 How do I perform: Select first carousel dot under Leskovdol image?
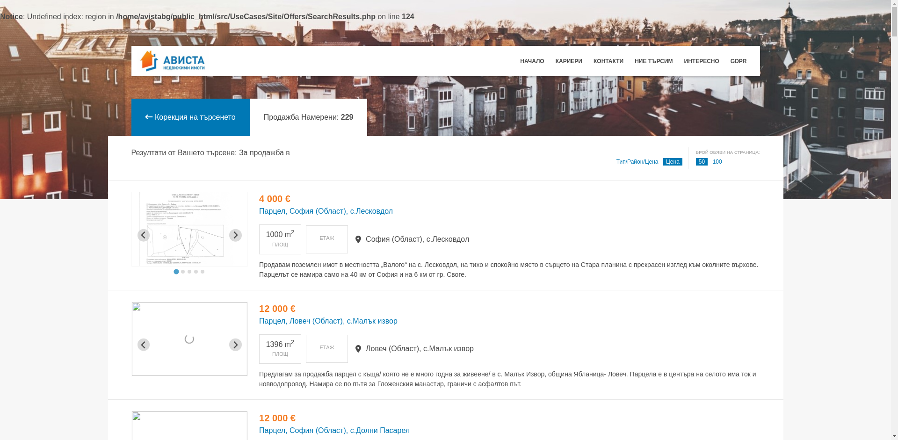[176, 272]
